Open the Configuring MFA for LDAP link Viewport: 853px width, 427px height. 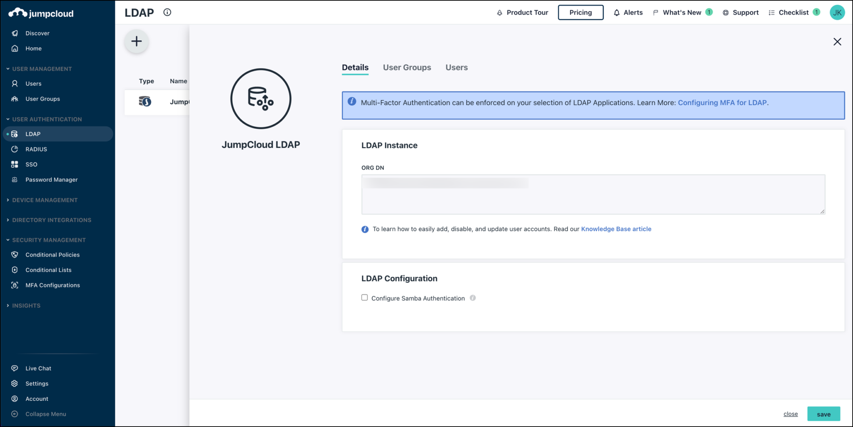[723, 102]
